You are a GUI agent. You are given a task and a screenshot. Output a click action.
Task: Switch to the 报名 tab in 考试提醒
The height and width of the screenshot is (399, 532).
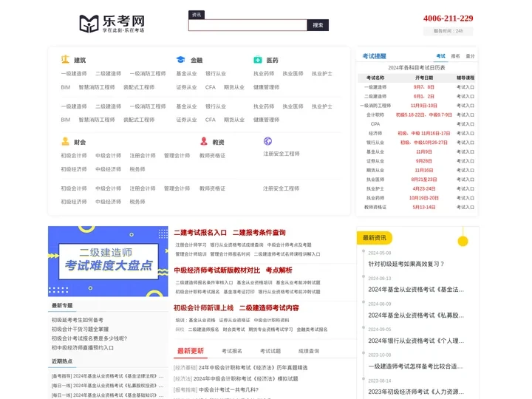pos(455,56)
